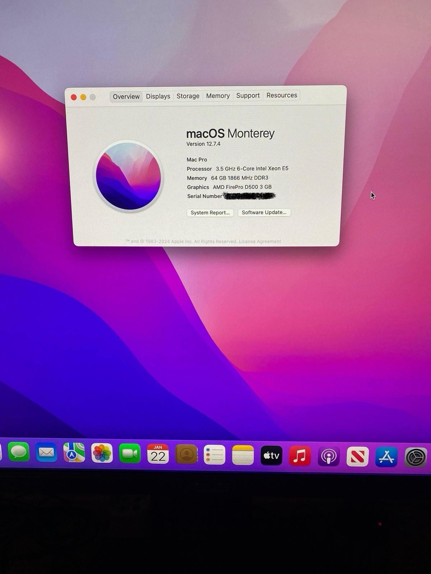Launch FaceTime from the Dock
Screen dimensions: 431x574
click(x=130, y=453)
